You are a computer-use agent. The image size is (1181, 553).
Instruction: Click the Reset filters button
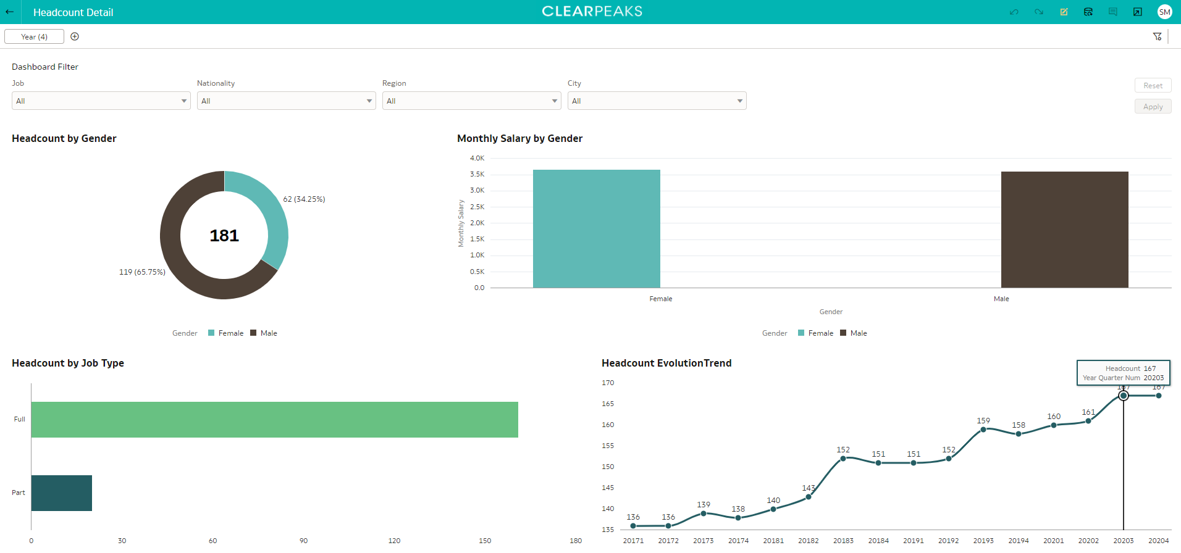point(1153,85)
